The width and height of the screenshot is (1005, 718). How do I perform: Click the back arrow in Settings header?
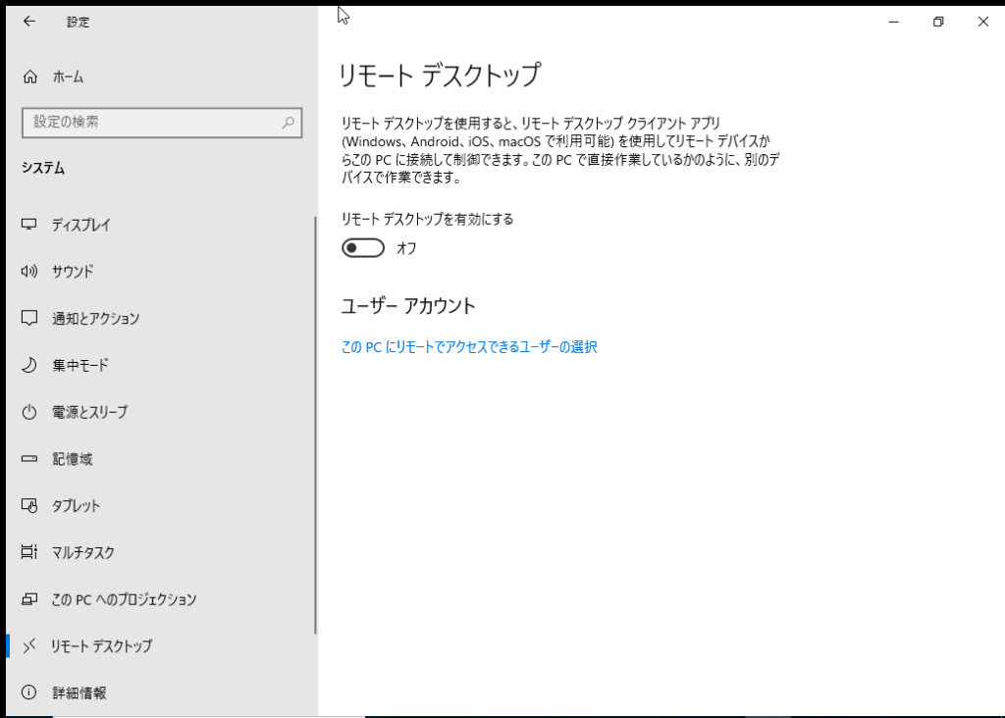[x=29, y=22]
